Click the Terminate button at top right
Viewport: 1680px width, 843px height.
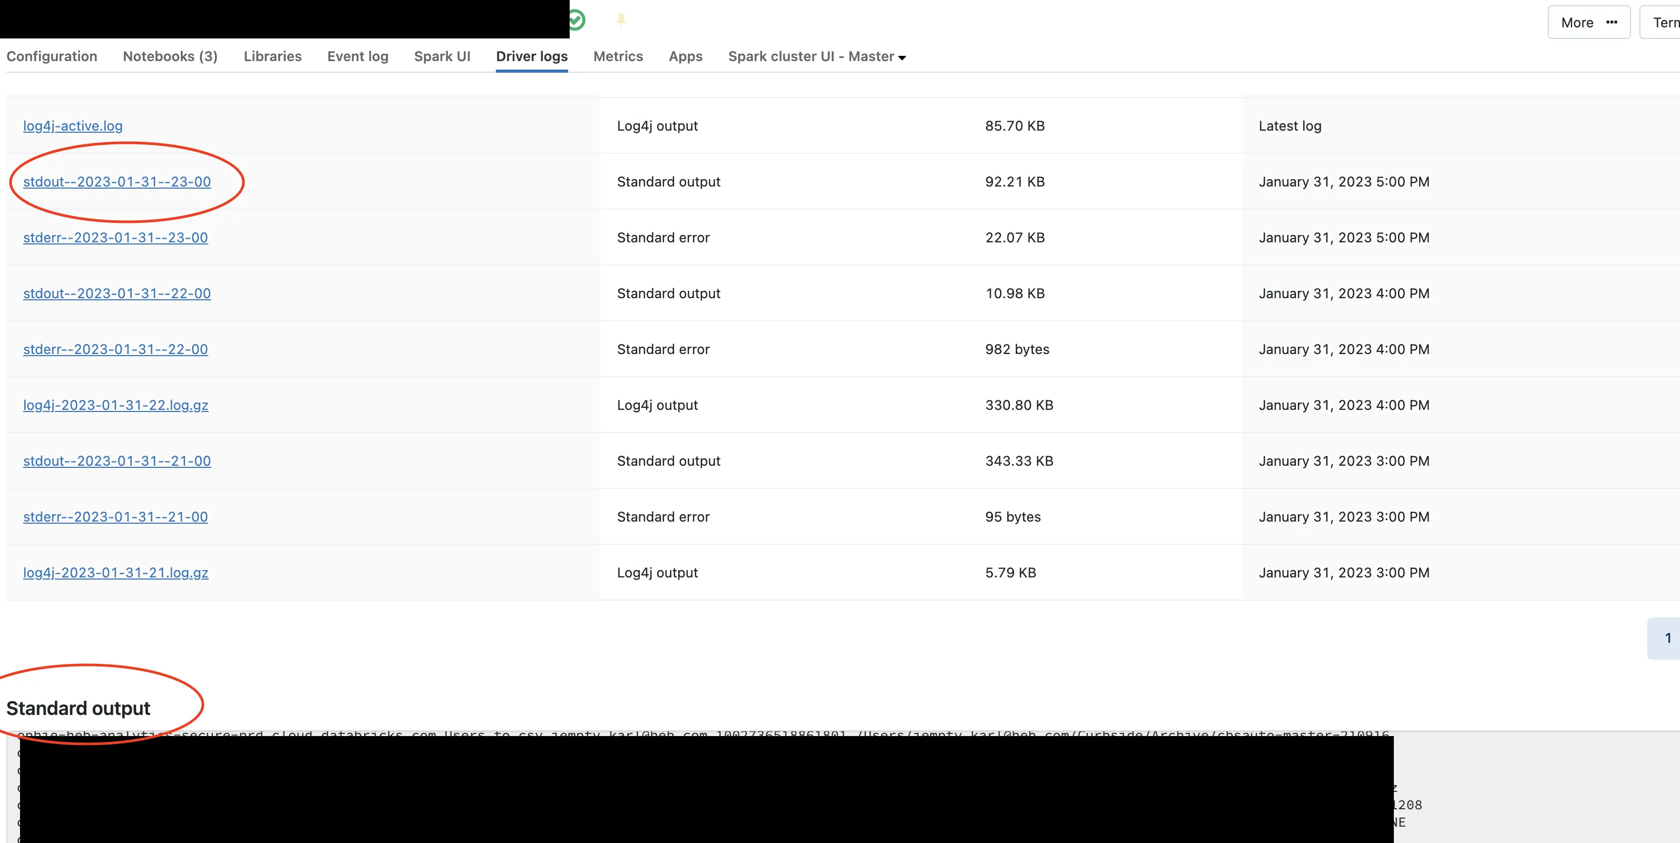(1664, 23)
